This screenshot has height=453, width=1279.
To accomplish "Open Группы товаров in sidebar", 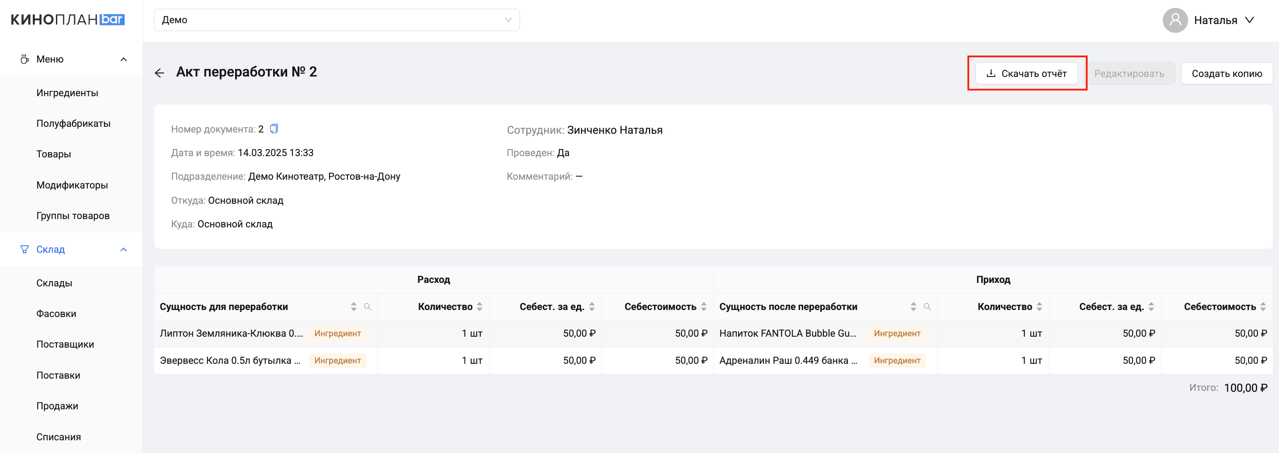I will [x=73, y=216].
